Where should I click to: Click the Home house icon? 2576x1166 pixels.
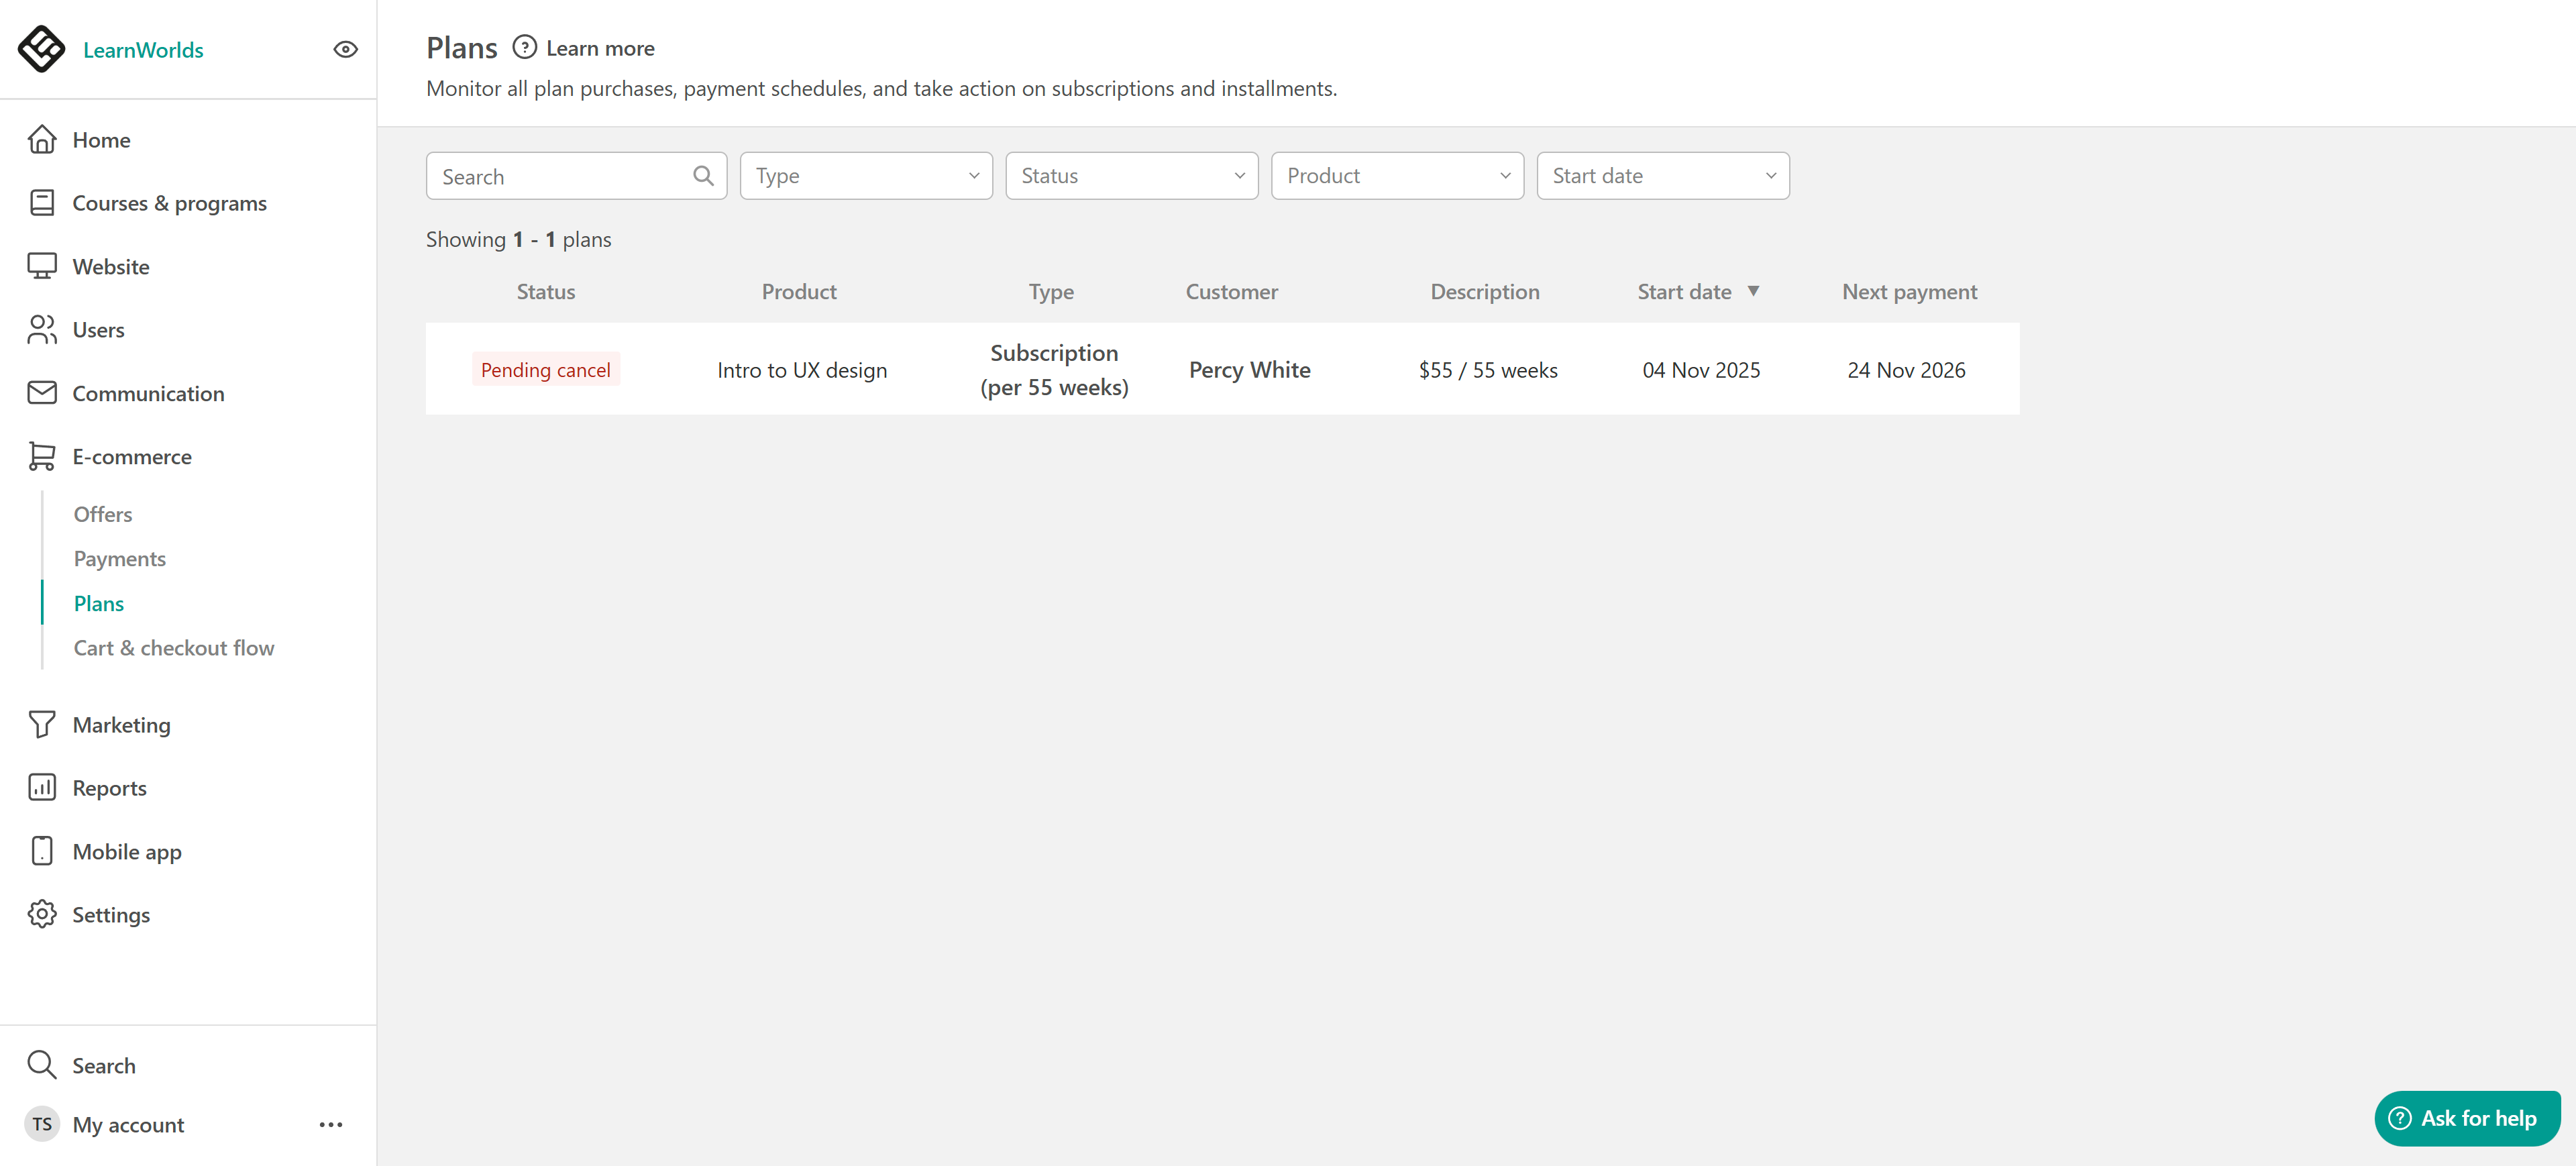(x=41, y=140)
